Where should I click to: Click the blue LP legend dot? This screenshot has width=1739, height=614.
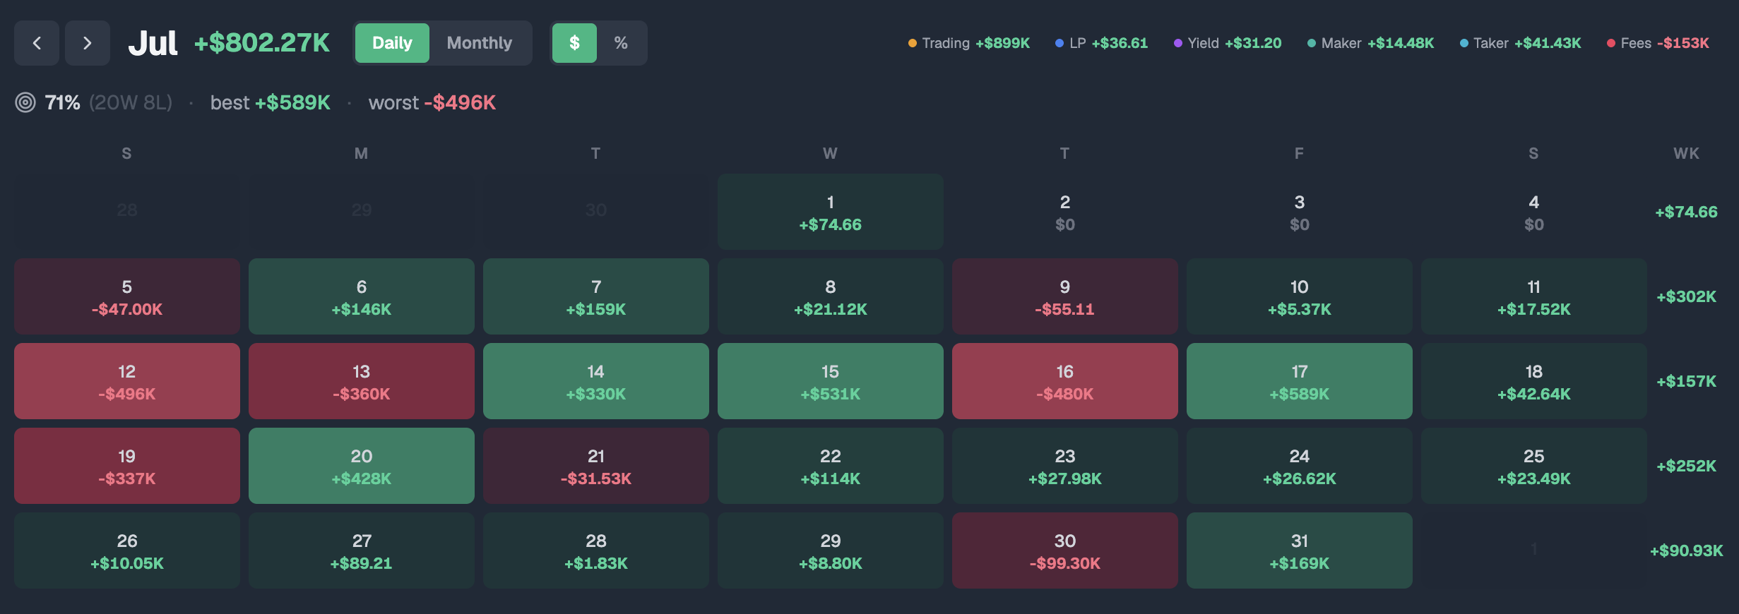tap(1059, 43)
